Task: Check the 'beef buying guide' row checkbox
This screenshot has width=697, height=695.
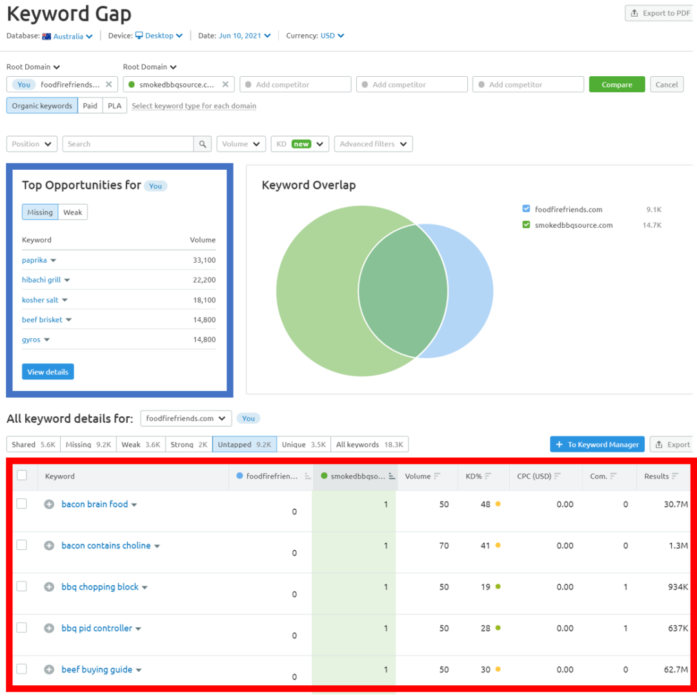Action: [x=22, y=669]
